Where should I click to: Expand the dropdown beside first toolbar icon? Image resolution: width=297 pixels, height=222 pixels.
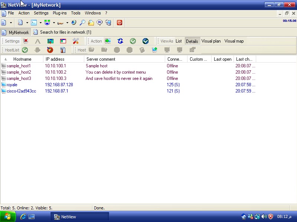10,23
